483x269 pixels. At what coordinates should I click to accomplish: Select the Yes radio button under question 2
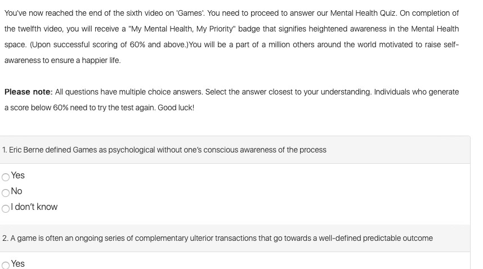tap(6, 265)
